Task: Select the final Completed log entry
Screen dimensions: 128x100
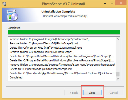Action: [x=16, y=77]
